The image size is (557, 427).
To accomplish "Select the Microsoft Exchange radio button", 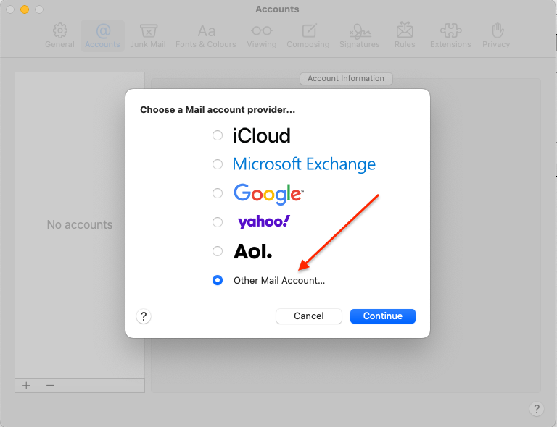I will tap(218, 164).
